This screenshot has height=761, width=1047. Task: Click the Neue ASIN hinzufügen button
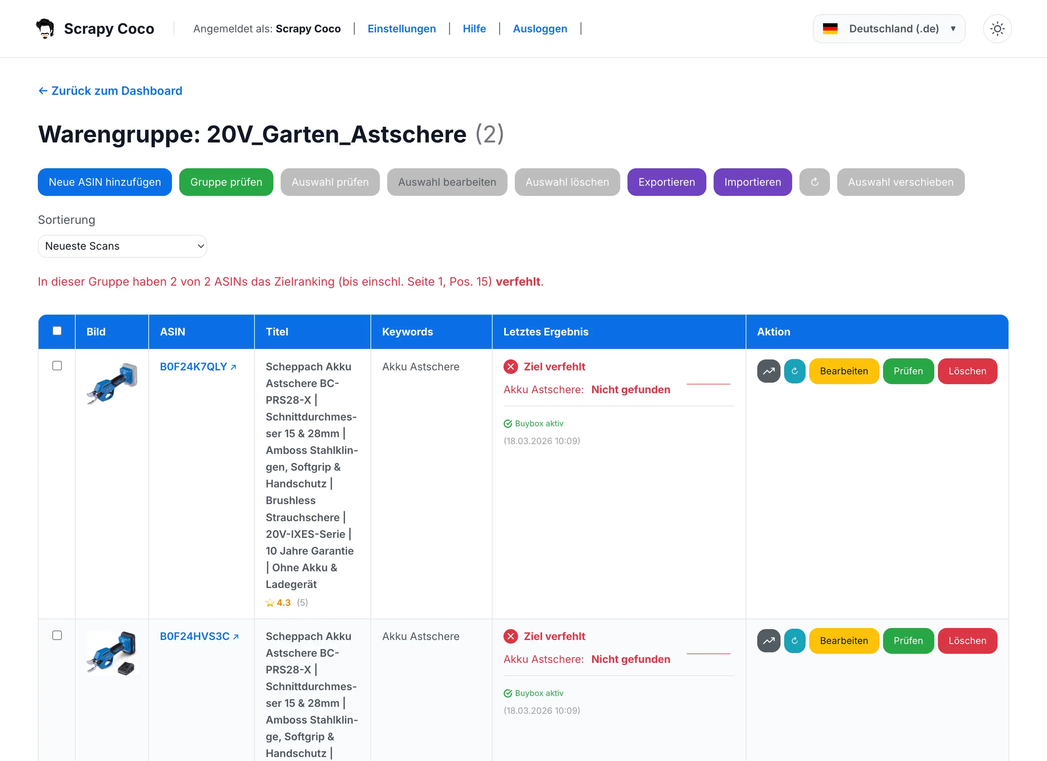105,182
